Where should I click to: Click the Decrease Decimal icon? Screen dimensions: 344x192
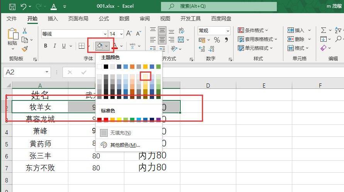point(211,49)
